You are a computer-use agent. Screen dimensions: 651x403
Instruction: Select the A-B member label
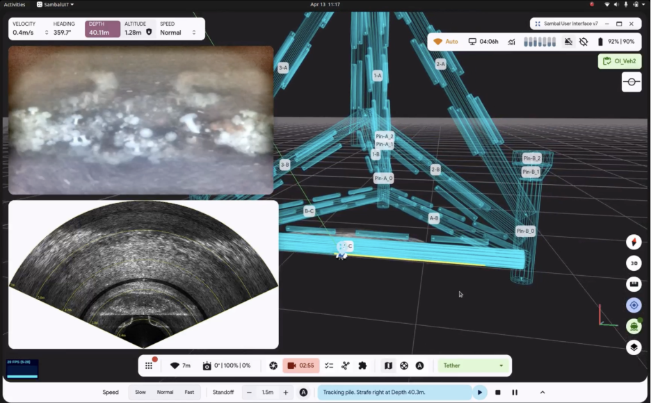tap(433, 218)
